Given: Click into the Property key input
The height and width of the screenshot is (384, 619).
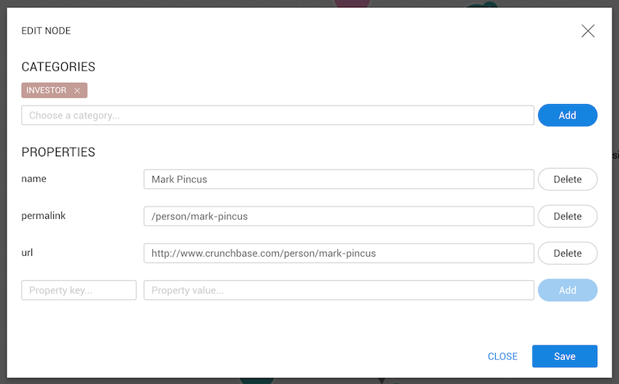Looking at the screenshot, I should 79,290.
